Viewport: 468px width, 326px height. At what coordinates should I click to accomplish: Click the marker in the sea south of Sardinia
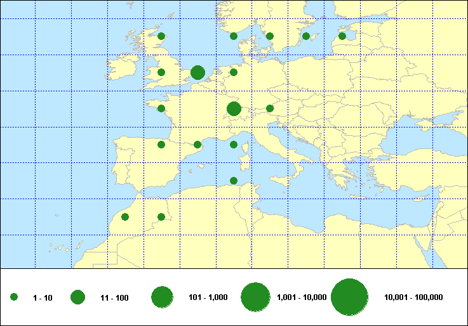coord(234,181)
